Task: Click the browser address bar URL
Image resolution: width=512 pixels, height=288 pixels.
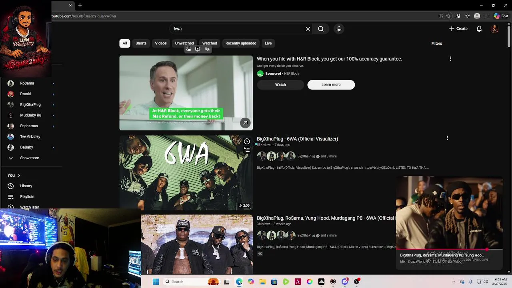Action: pos(84,16)
